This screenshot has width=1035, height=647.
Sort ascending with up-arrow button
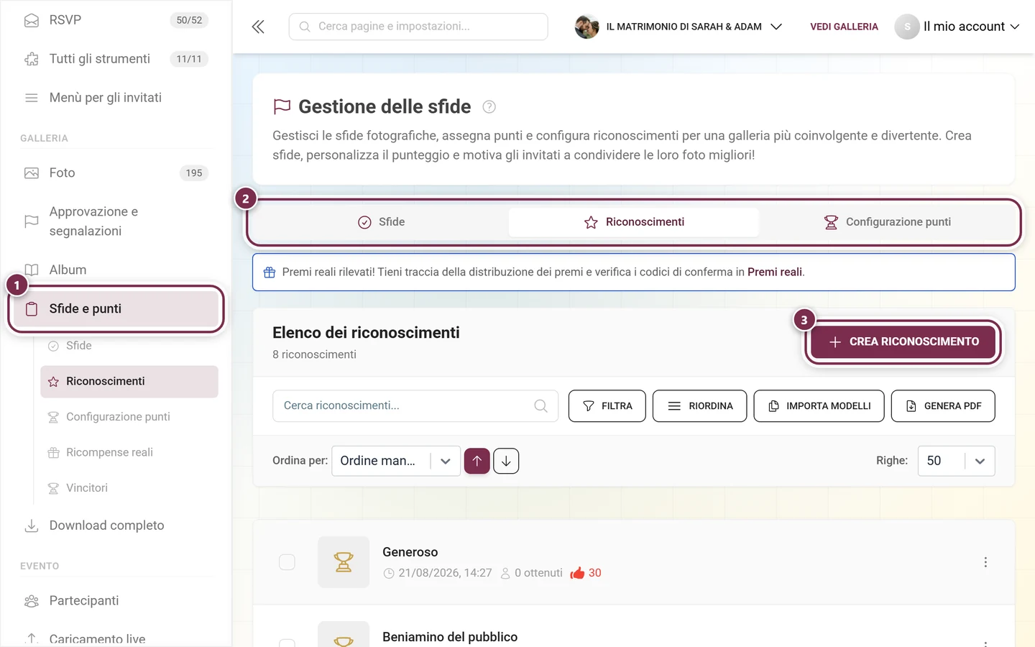tap(477, 461)
